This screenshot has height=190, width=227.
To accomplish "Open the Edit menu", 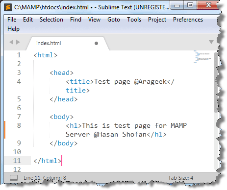I will [x=28, y=20].
